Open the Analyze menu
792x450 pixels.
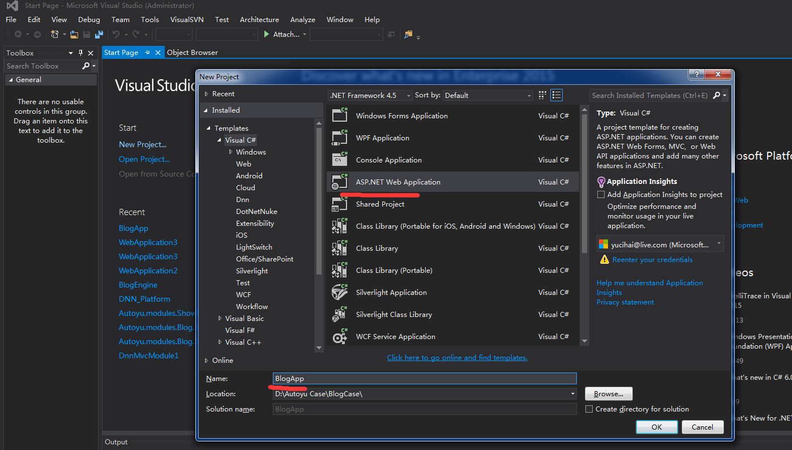pos(303,19)
